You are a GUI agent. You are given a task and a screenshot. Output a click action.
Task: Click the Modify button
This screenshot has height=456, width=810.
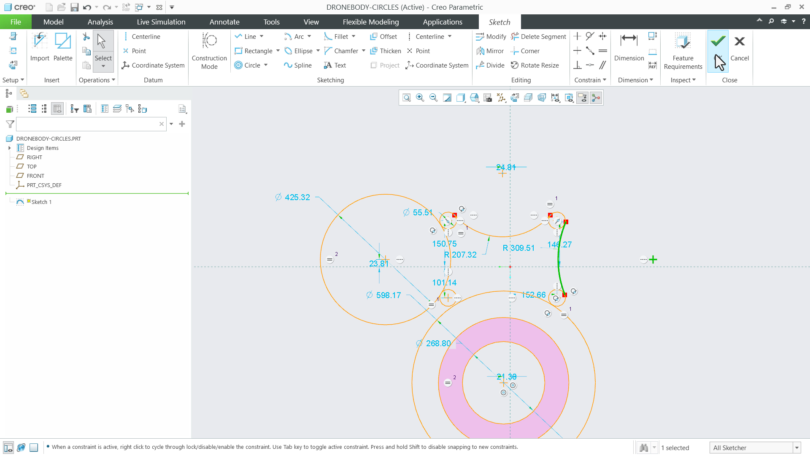491,37
